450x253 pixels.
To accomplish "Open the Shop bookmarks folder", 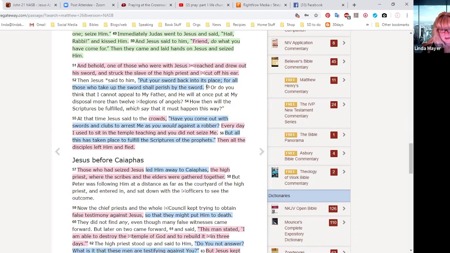I will click(x=287, y=25).
